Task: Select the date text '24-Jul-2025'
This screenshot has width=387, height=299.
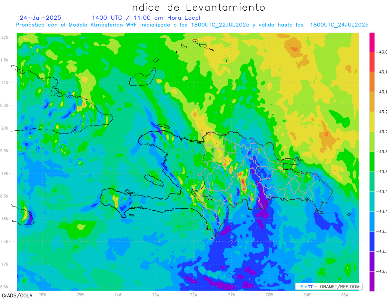Action: pyautogui.click(x=40, y=18)
